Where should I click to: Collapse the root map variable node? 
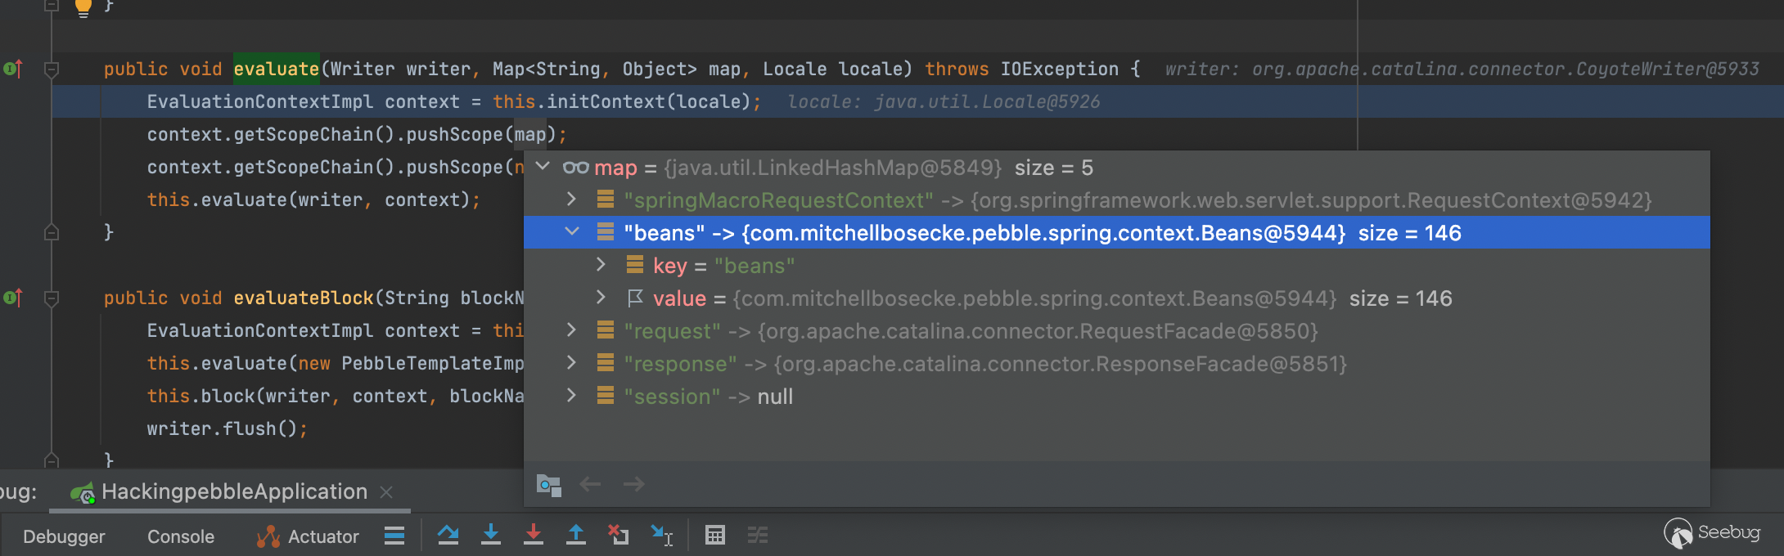pos(543,167)
